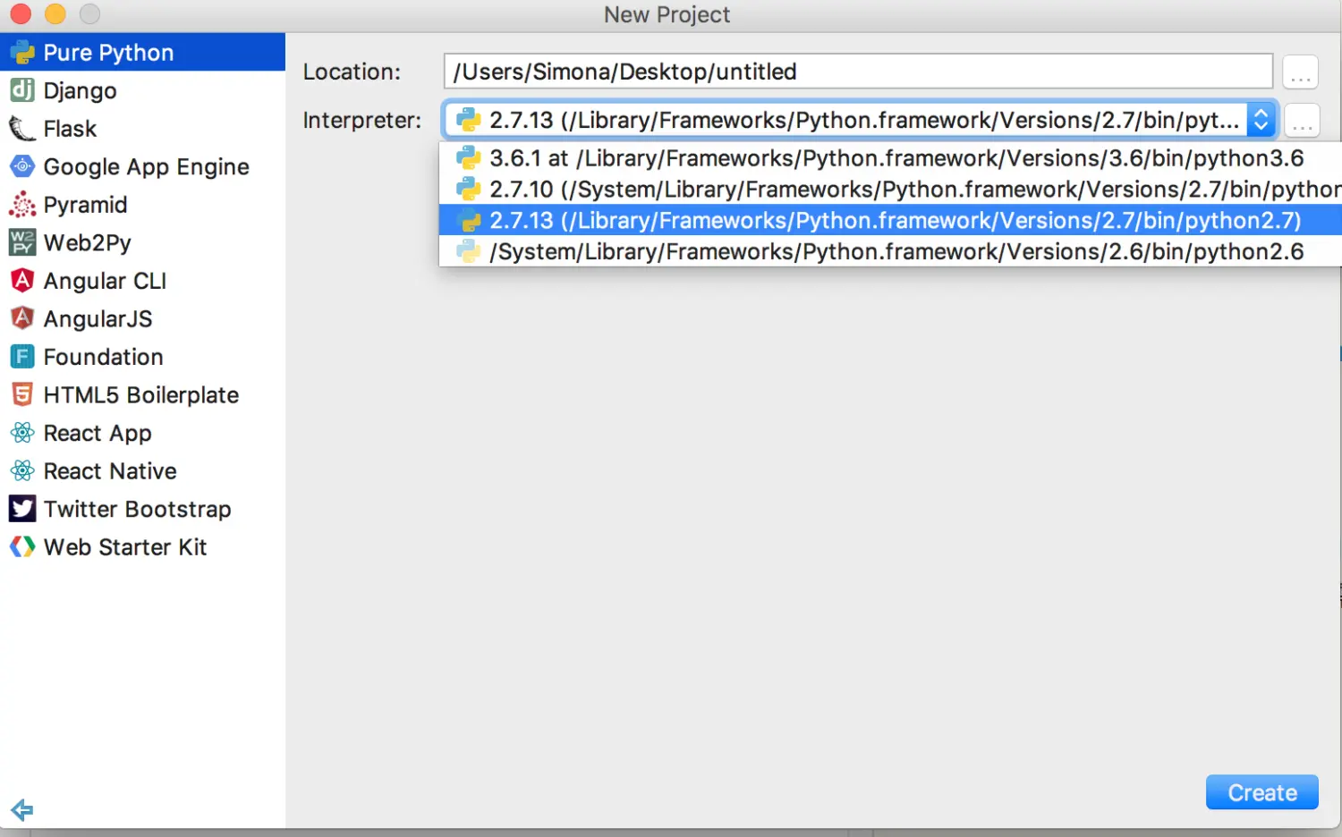The width and height of the screenshot is (1342, 837).
Task: Select the Angular CLI label
Action: point(105,281)
